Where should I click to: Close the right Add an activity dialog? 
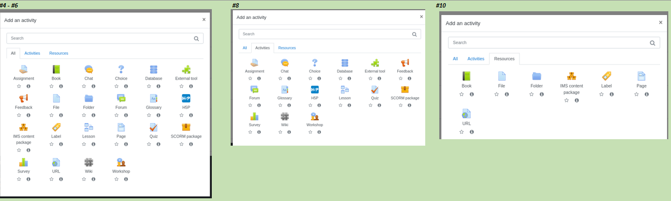[661, 22]
